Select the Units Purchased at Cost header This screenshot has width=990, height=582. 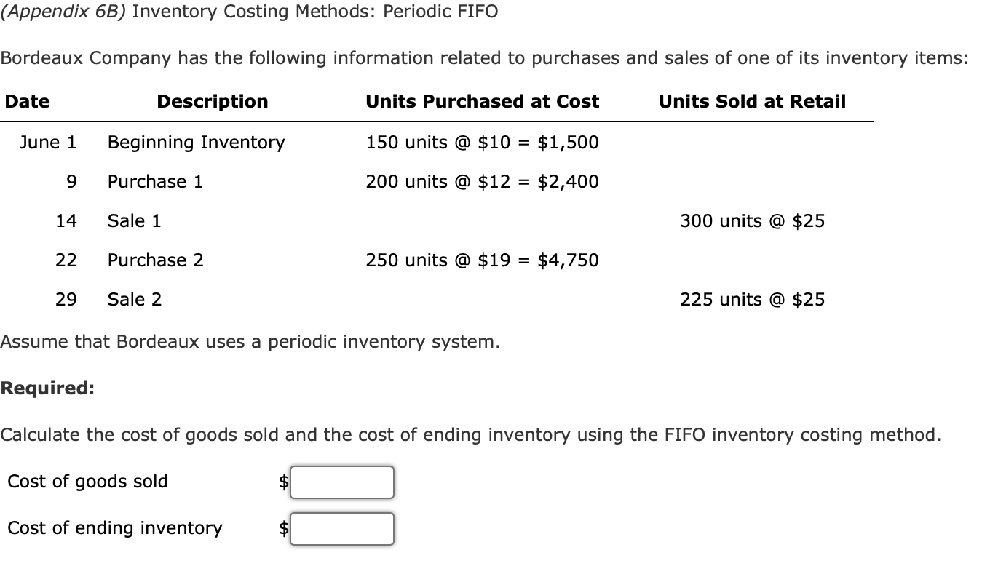point(482,101)
